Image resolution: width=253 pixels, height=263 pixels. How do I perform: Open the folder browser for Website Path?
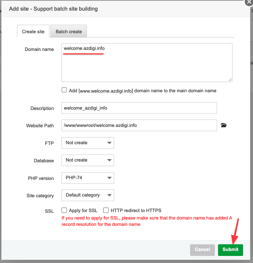point(223,125)
